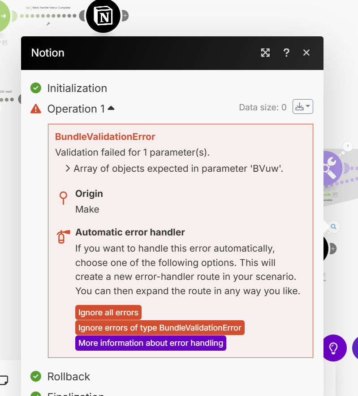Open More information about error handling

pos(151,343)
